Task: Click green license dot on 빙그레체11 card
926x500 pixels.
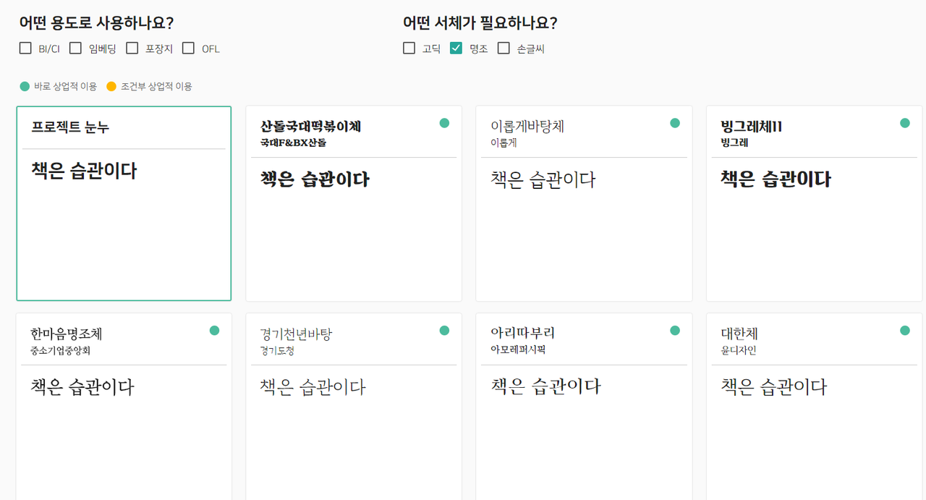Action: coord(905,123)
